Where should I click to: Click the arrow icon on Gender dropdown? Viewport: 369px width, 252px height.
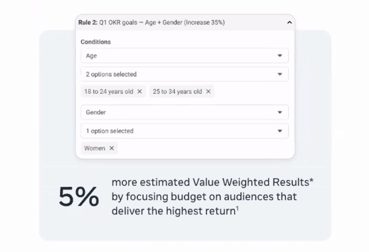[x=280, y=113]
